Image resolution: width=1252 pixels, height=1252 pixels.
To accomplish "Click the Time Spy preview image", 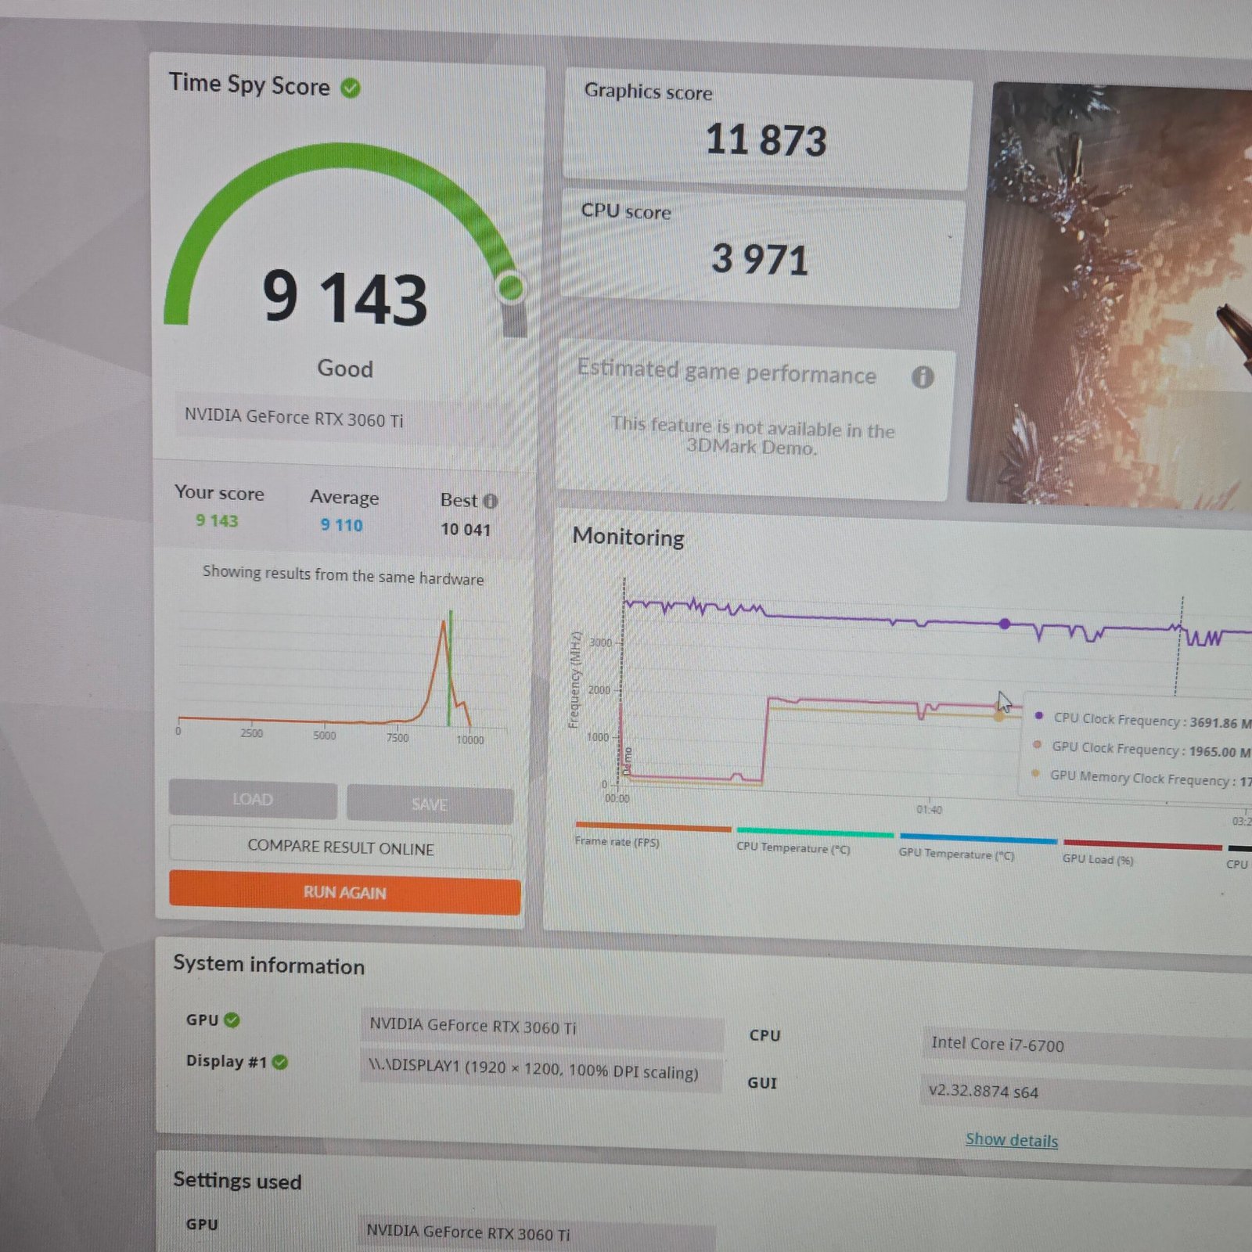I will (x=1111, y=297).
